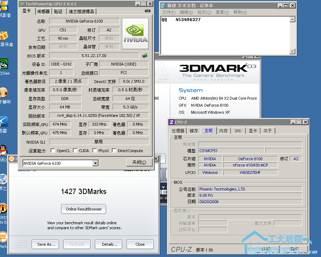Click the 5.3 GB/s bandwidth value
Image resolution: width=321 pixels, height=257 pixels.
130,107
